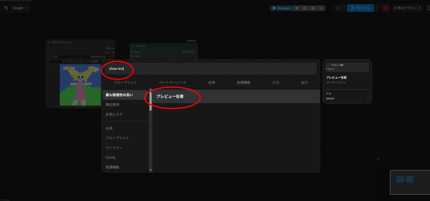430x201 pixels.
Task: Click the red cancel X icon
Action: click(x=385, y=8)
